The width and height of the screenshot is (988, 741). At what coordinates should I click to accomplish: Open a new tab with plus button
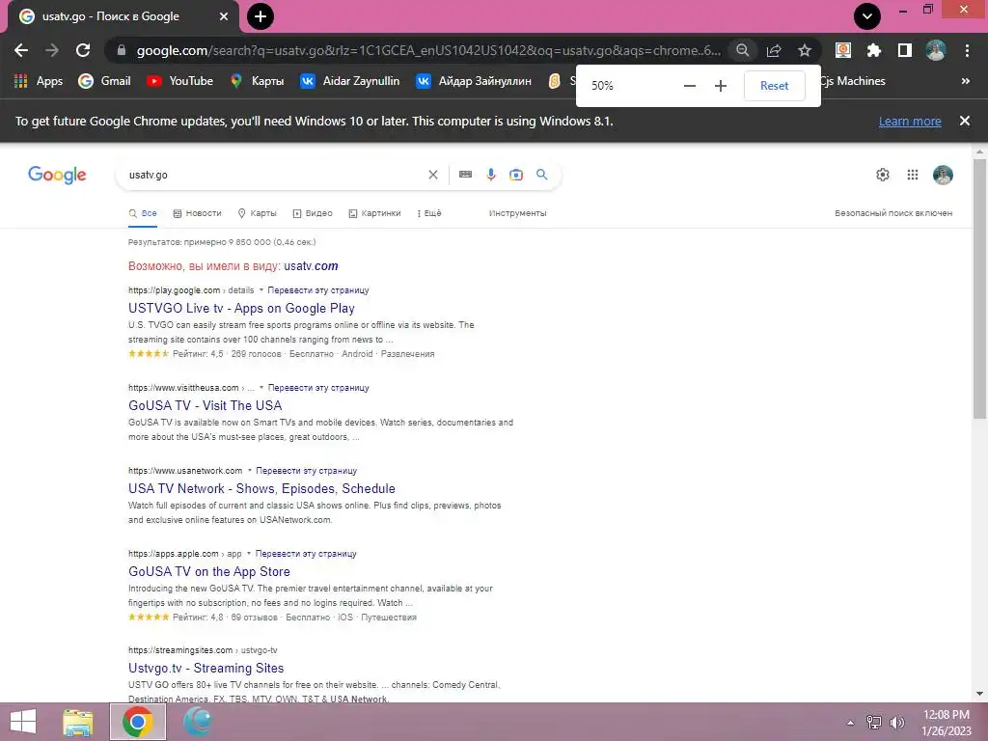click(261, 16)
